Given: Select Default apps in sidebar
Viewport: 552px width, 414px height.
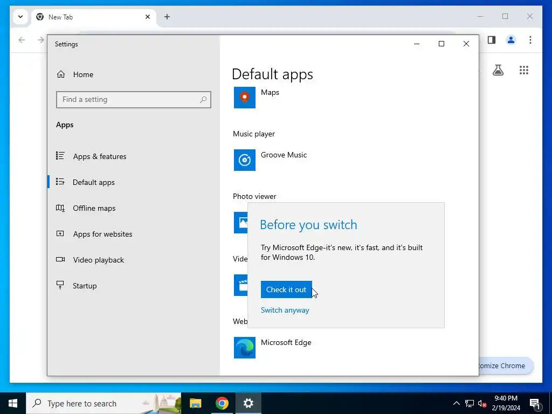Looking at the screenshot, I should pos(94,182).
